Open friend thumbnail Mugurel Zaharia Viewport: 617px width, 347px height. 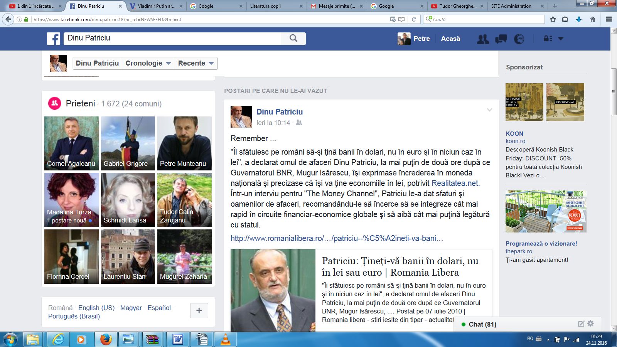tap(184, 256)
